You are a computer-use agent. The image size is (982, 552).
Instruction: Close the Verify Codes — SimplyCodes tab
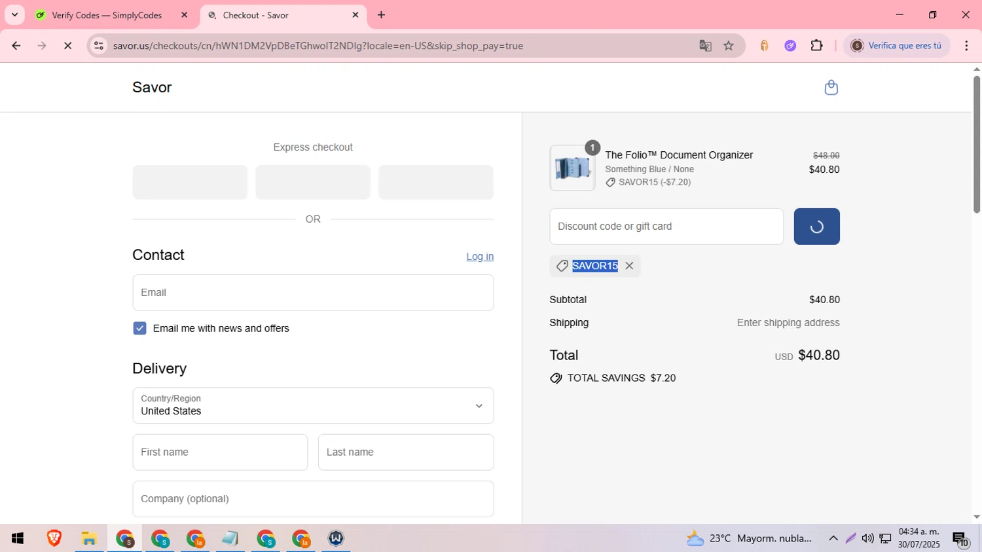tap(184, 15)
